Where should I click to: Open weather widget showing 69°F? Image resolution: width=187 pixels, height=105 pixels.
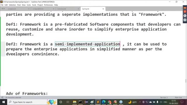(132, 102)
